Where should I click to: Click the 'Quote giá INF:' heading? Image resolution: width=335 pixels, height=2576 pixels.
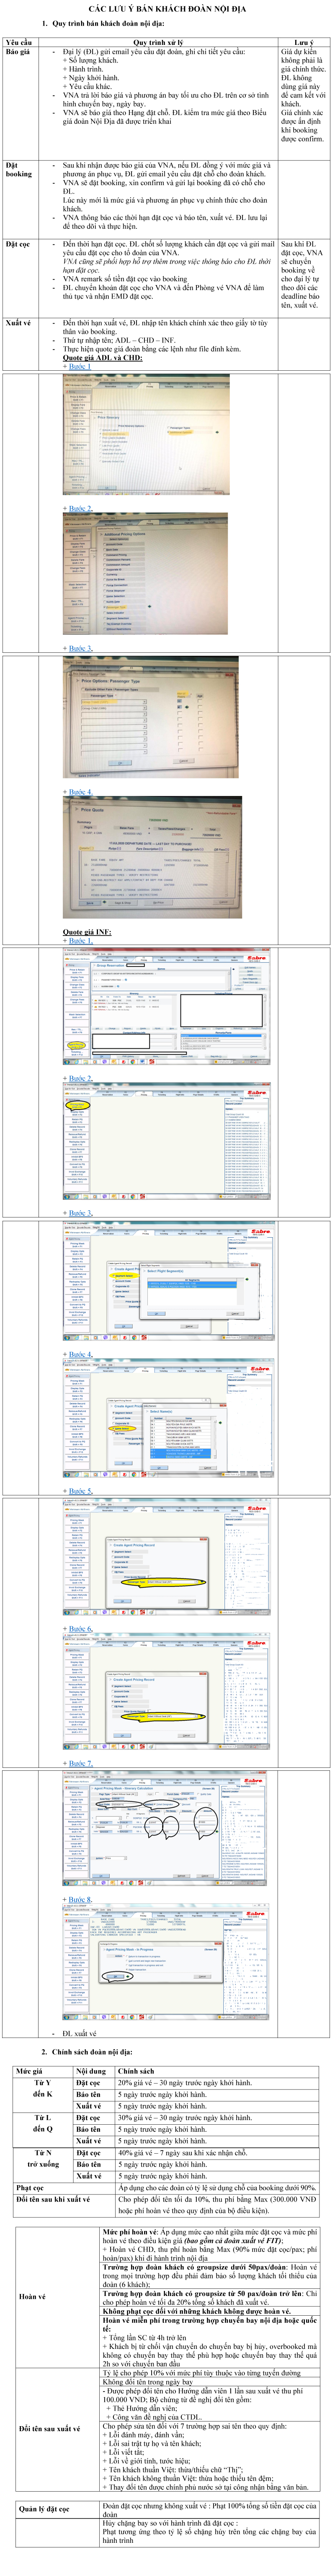(87, 932)
